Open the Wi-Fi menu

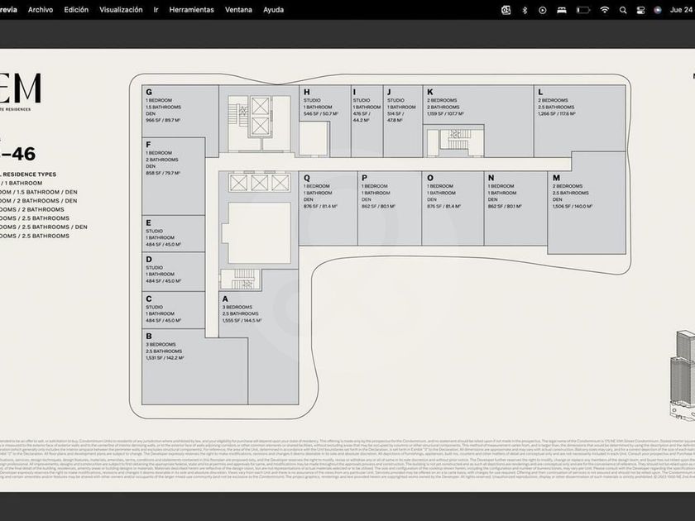[x=605, y=10]
